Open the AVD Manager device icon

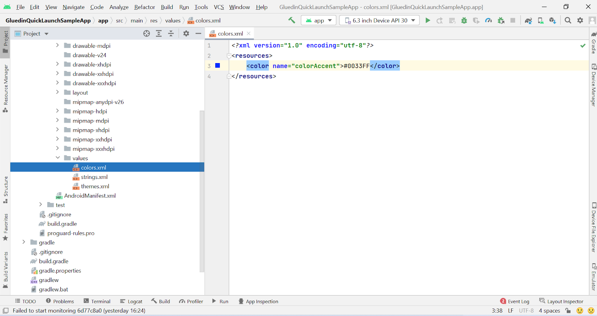(x=541, y=21)
